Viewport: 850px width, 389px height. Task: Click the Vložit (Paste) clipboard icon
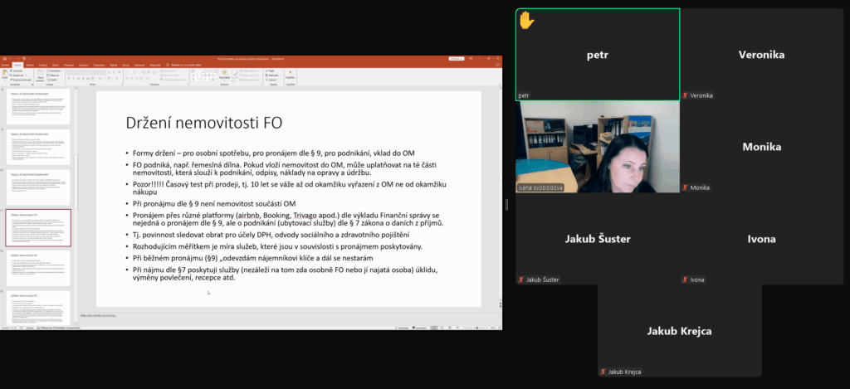[4, 73]
